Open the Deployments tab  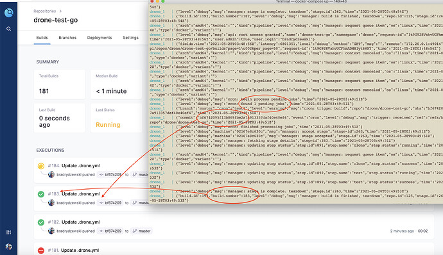100,38
